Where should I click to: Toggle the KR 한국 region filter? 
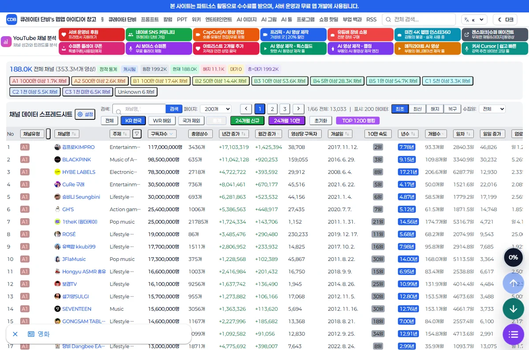[x=133, y=120]
